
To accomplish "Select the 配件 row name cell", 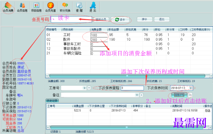I will pos(67,40).
